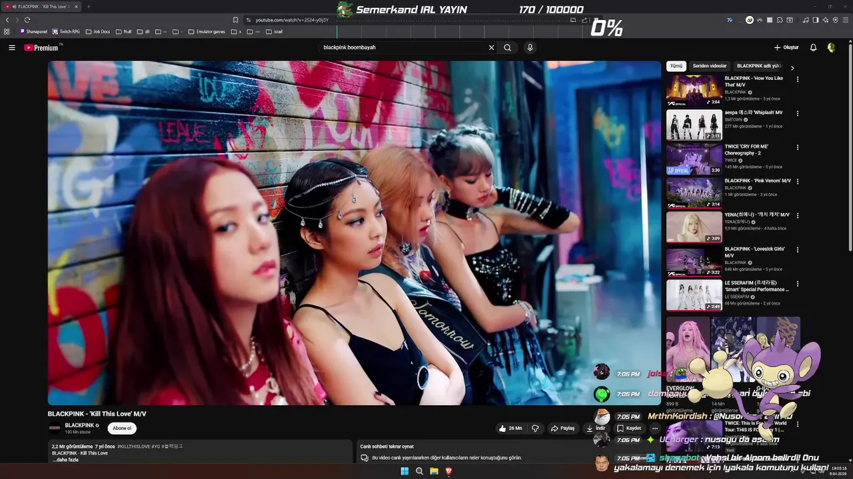Open the Job Docs bookmarks folder
Screen dimensions: 853x479
click(x=98, y=31)
